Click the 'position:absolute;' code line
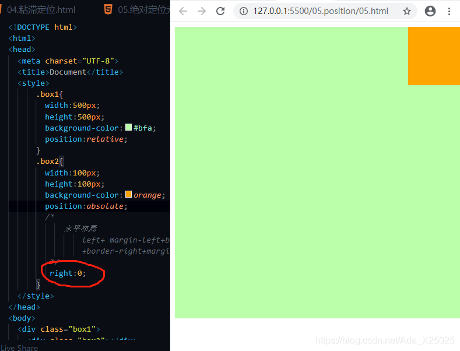Image resolution: width=460 pixels, height=351 pixels. point(86,206)
